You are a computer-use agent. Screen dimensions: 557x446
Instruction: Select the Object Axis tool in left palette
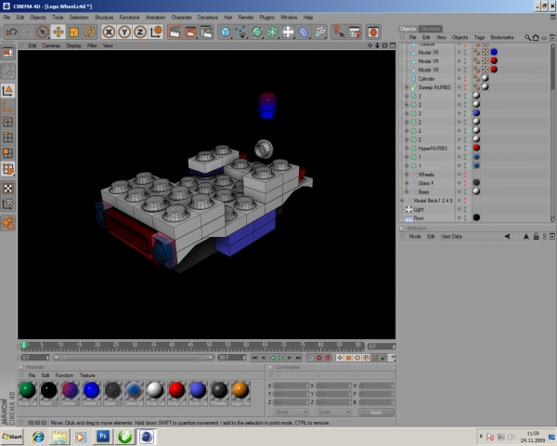pos(7,106)
